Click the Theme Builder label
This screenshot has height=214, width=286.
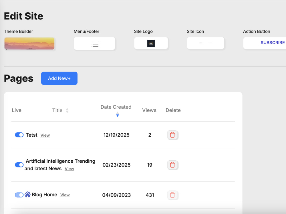pyautogui.click(x=18, y=31)
